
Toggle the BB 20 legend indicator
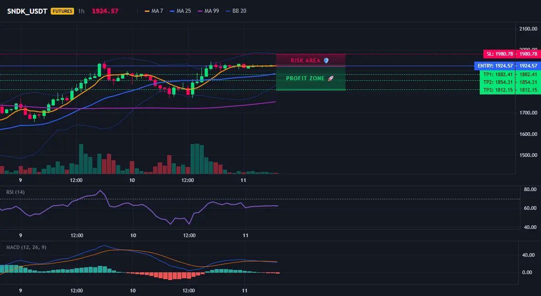click(236, 11)
